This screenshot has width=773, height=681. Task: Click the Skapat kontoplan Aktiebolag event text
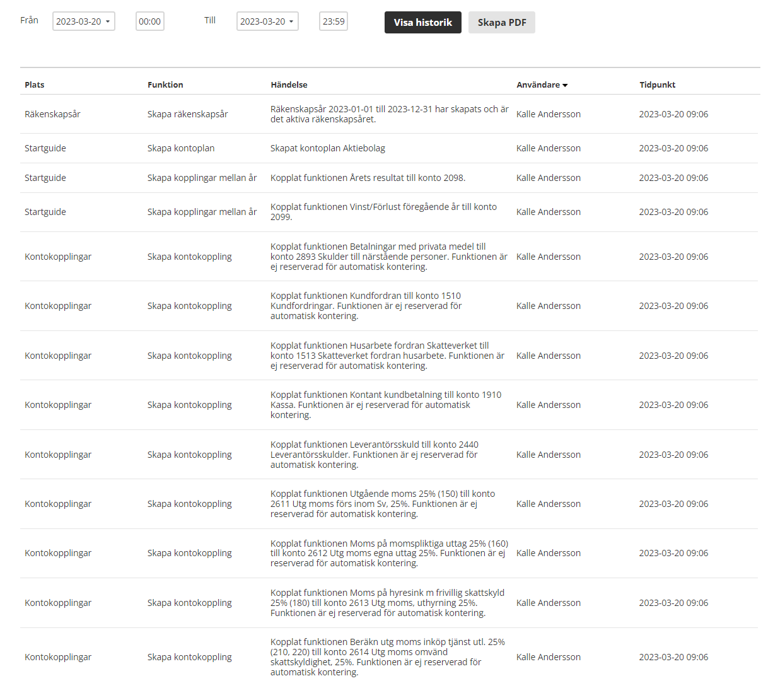click(x=328, y=148)
